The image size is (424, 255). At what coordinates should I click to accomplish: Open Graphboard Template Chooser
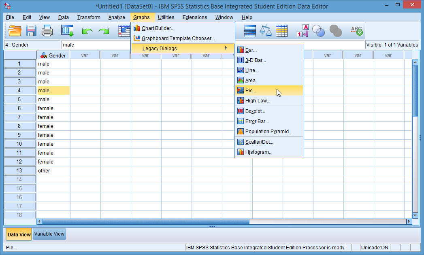pyautogui.click(x=183, y=38)
